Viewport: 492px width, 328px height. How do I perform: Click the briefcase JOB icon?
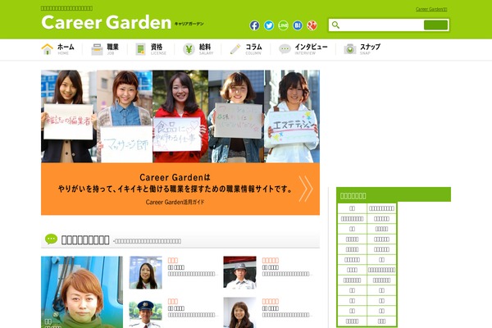pyautogui.click(x=97, y=49)
